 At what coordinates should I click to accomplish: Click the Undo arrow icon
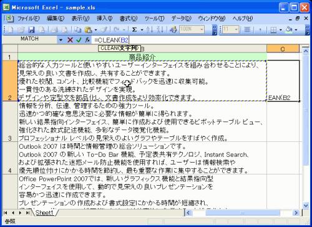click(x=117, y=30)
